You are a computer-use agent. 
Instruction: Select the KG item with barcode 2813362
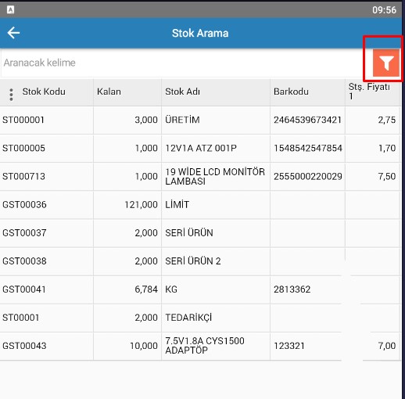point(200,289)
